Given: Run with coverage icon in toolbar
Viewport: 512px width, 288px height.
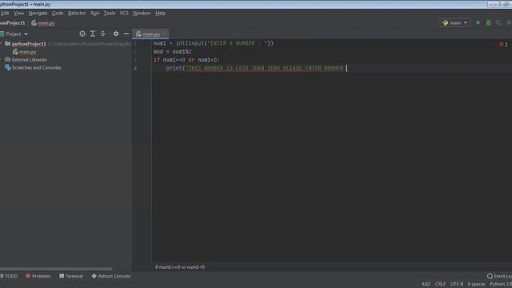Looking at the screenshot, I should pyautogui.click(x=498, y=23).
